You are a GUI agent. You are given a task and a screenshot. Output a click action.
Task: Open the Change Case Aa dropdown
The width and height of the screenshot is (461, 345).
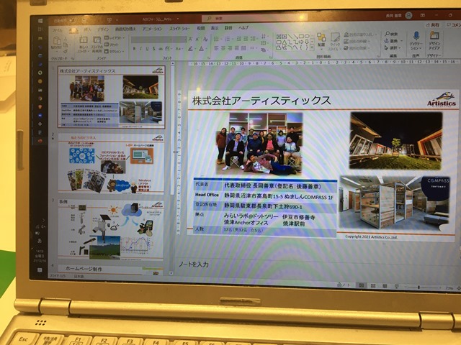click(179, 49)
